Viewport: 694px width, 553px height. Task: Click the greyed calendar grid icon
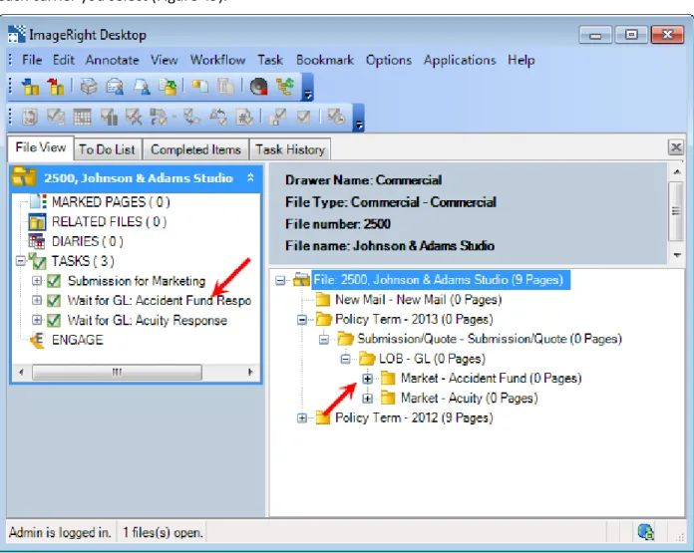[83, 117]
